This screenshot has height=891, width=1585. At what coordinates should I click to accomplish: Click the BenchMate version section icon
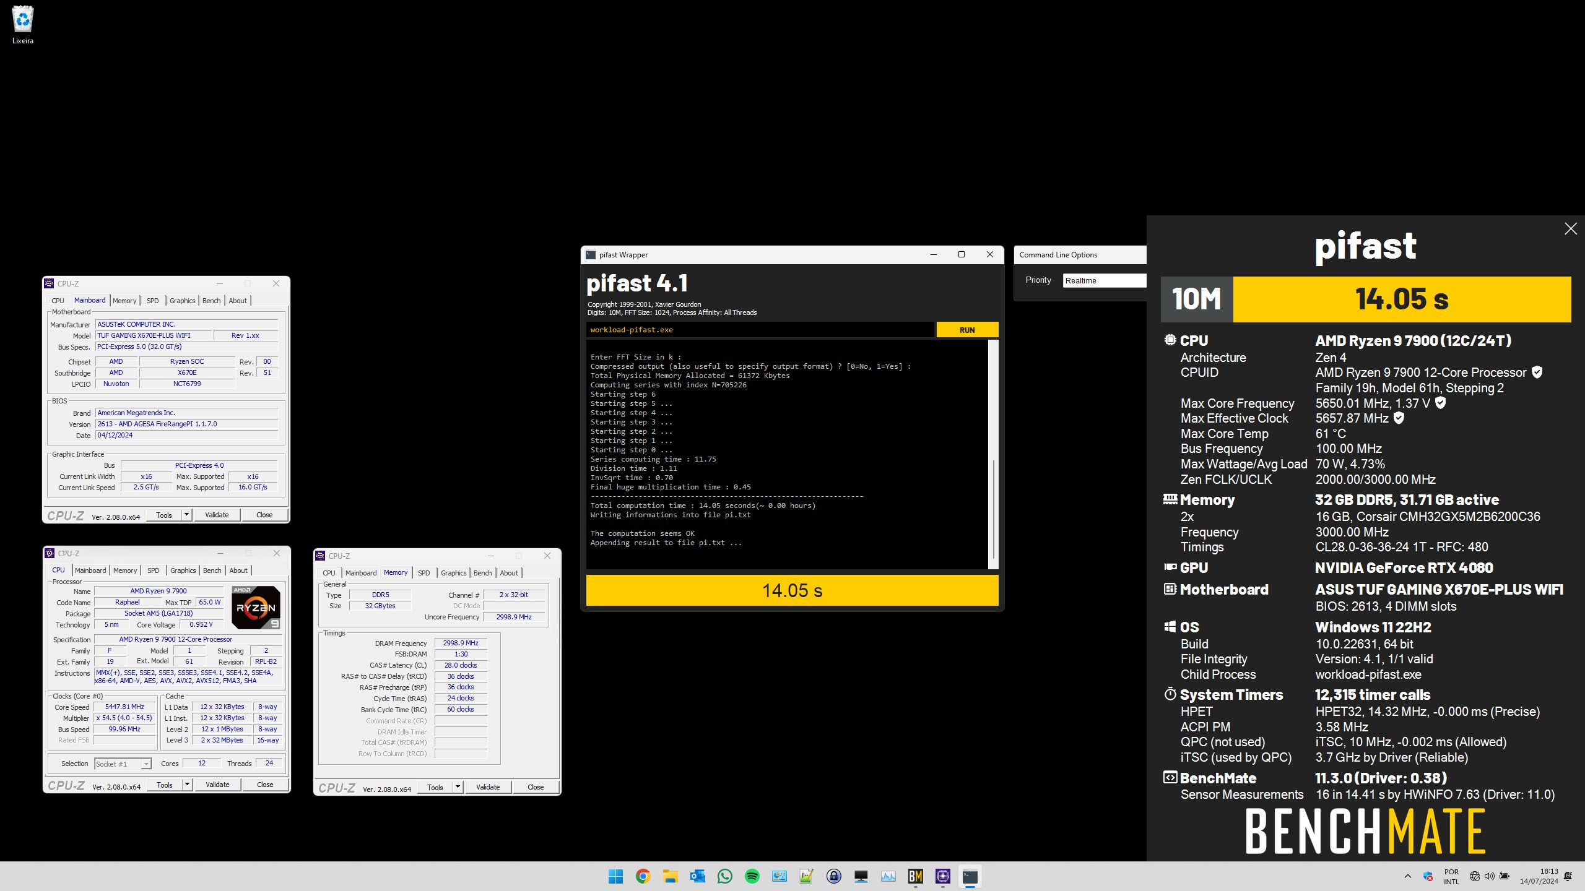pyautogui.click(x=1170, y=777)
